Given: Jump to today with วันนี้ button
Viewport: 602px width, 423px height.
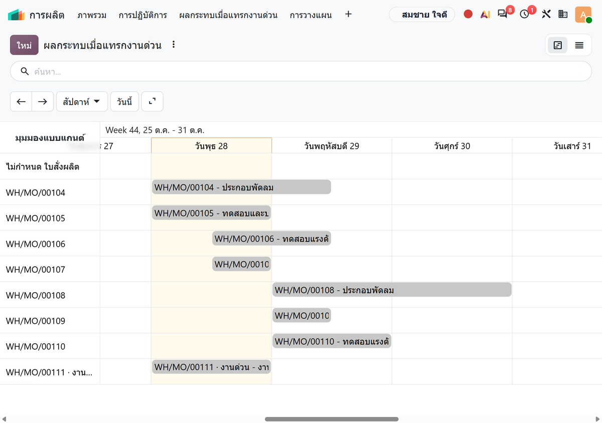Looking at the screenshot, I should (x=124, y=101).
